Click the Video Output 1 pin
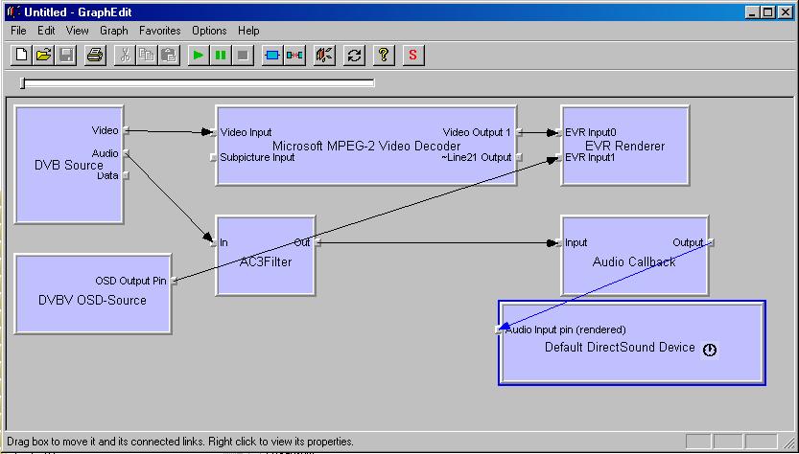Screen dimensions: 799x454 519,133
